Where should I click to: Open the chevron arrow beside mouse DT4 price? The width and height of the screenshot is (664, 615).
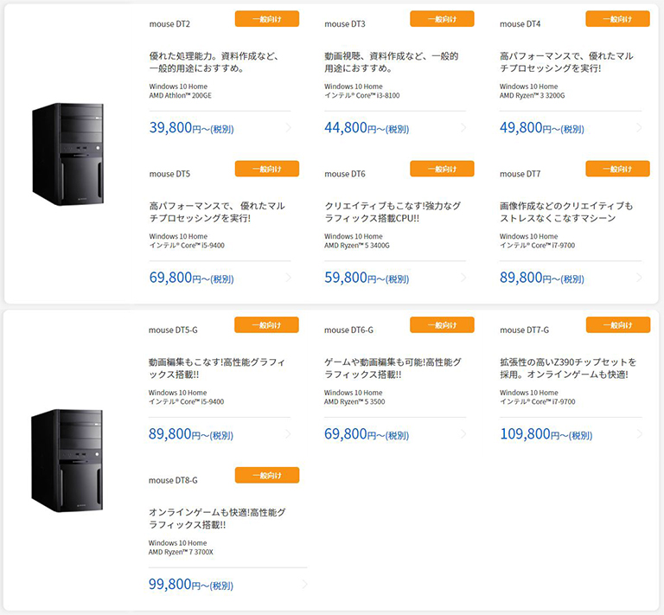[x=639, y=127]
